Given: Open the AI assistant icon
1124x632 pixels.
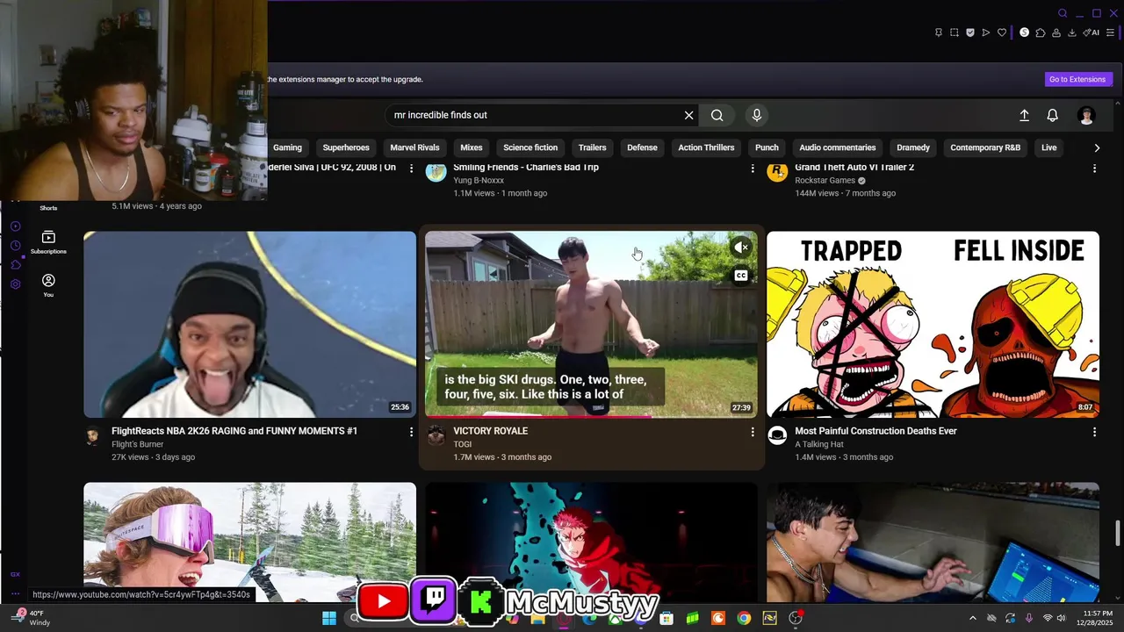Looking at the screenshot, I should pos(1092,32).
